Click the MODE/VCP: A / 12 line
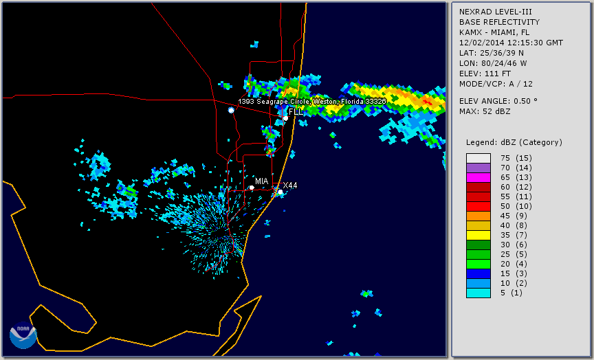The width and height of the screenshot is (594, 360). [x=496, y=84]
